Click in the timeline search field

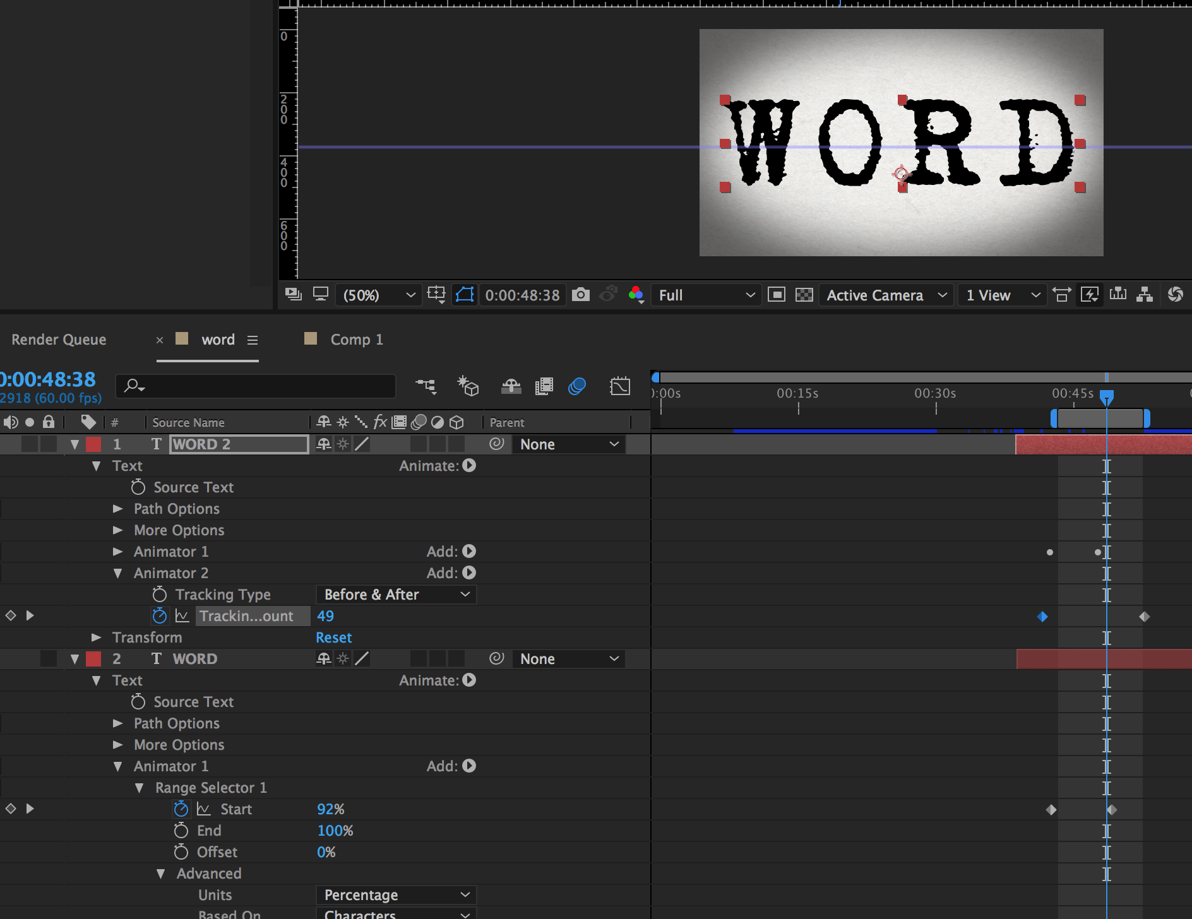[255, 386]
